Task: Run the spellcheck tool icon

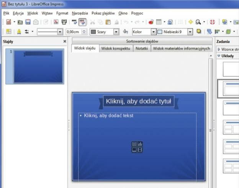Action: pos(75,22)
